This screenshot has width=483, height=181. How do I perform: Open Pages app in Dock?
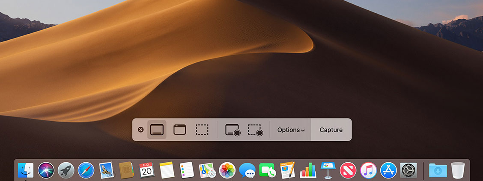(x=287, y=170)
